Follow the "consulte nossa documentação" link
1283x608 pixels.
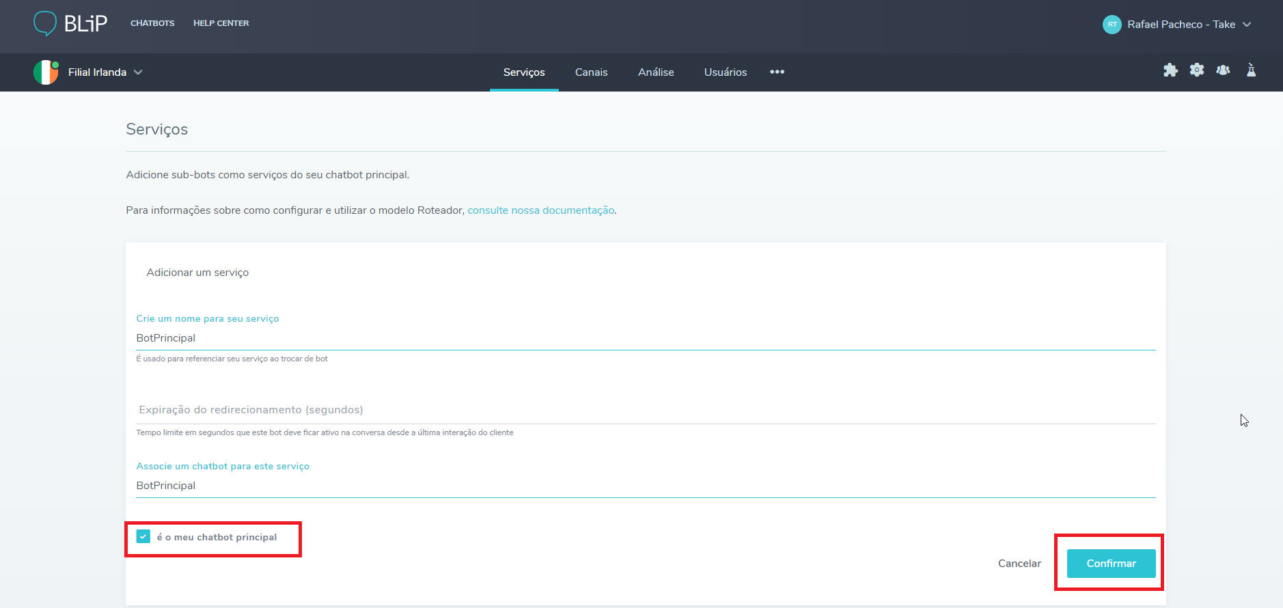[540, 210]
